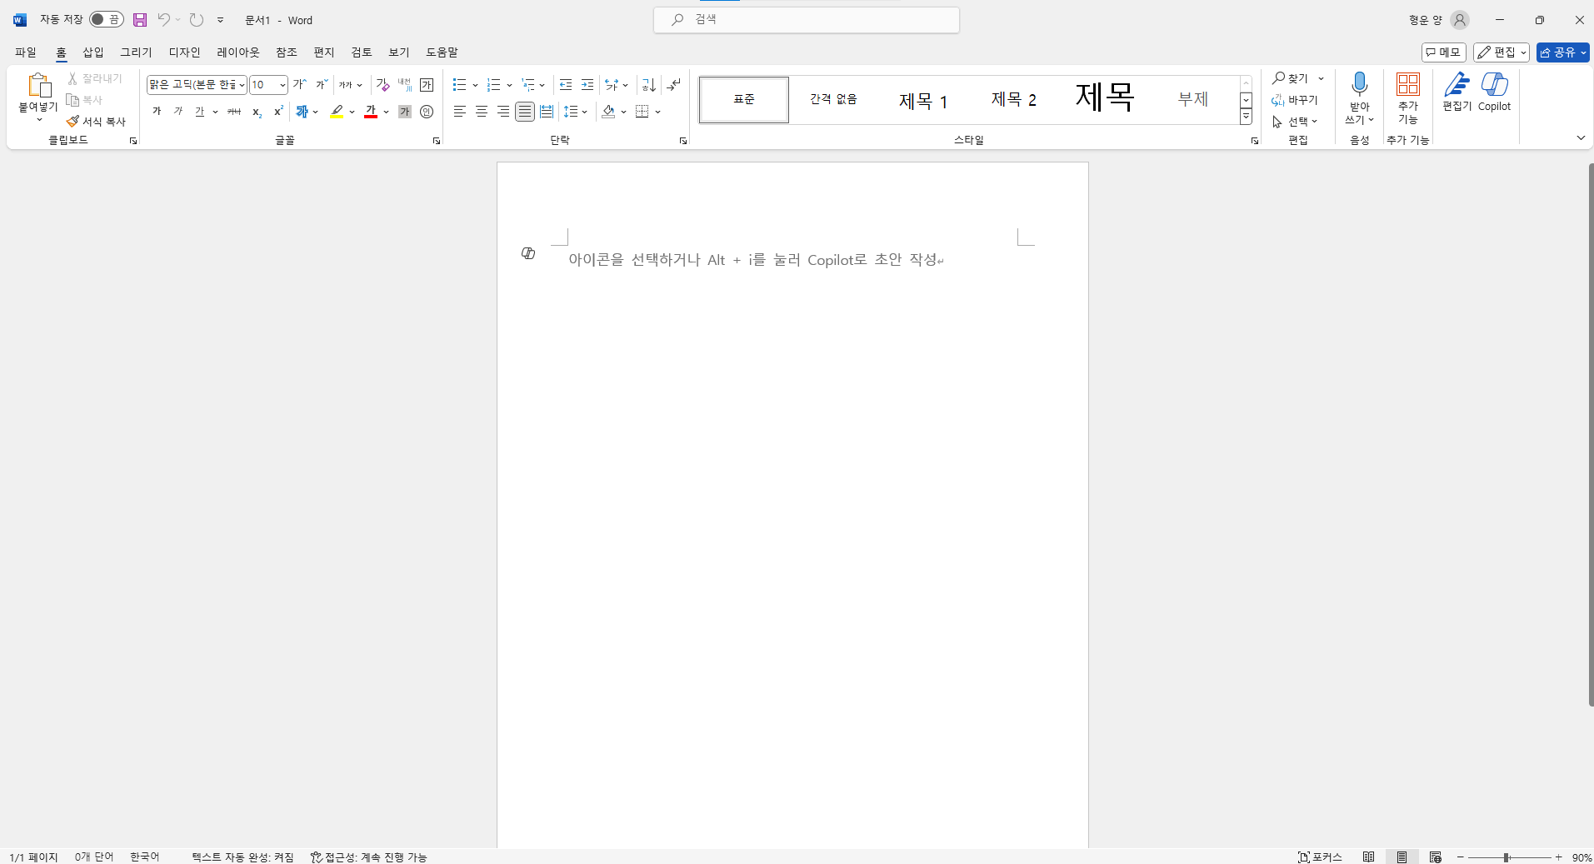Apply red font color

coord(371,112)
